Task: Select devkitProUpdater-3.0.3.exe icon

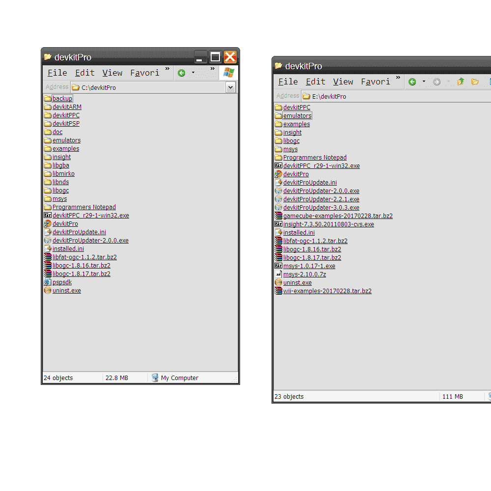Action: 278,207
